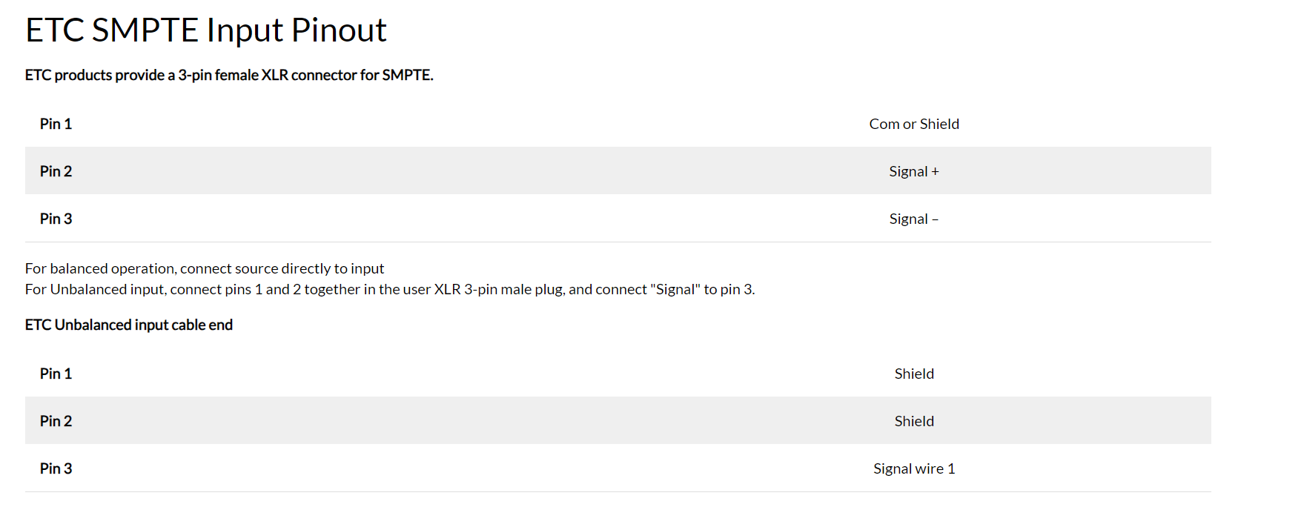Select 'Pin 1' label in the unbalanced cable table
Viewport: 1304px width, 507px height.
point(56,374)
